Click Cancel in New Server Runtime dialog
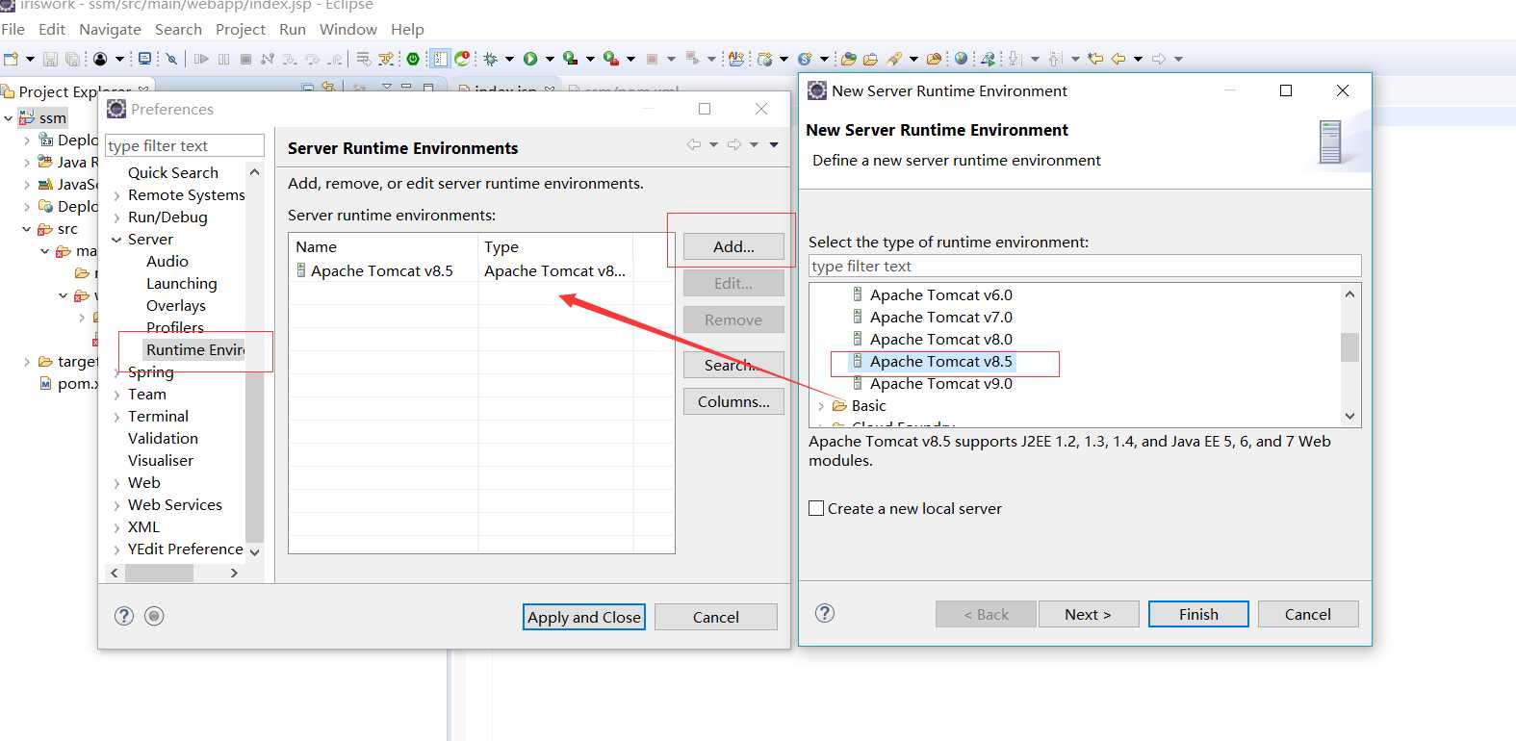Image resolution: width=1516 pixels, height=741 pixels. [1308, 614]
